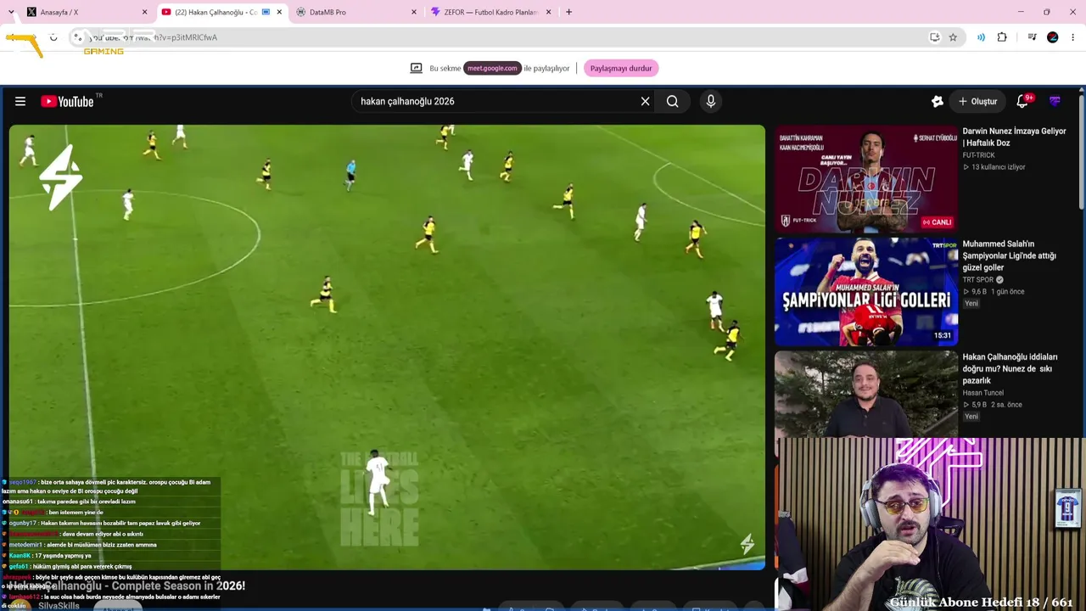Image resolution: width=1086 pixels, height=611 pixels.
Task: Open the Hasan Tuncel video thumbnail
Action: tap(866, 394)
